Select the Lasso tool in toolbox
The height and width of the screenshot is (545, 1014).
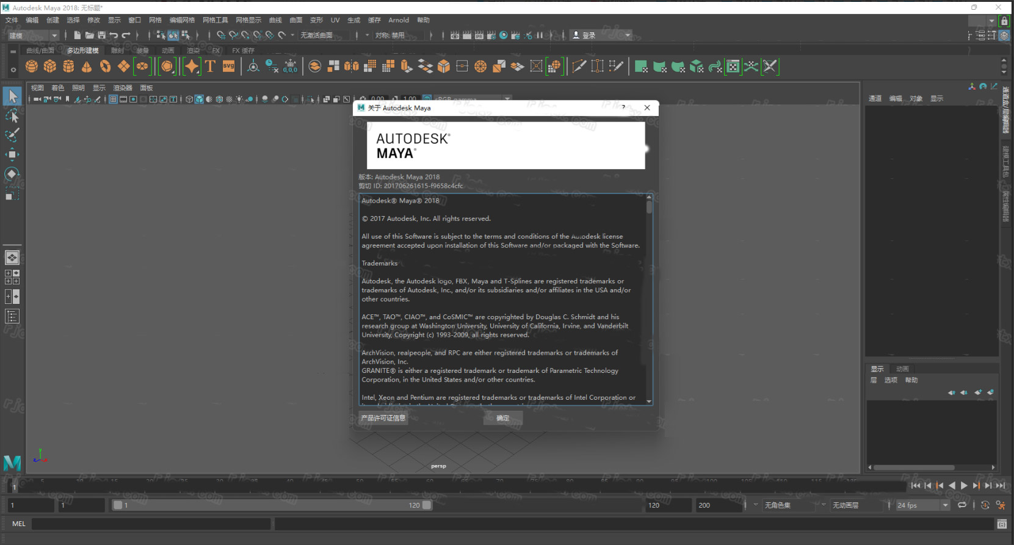pyautogui.click(x=12, y=115)
